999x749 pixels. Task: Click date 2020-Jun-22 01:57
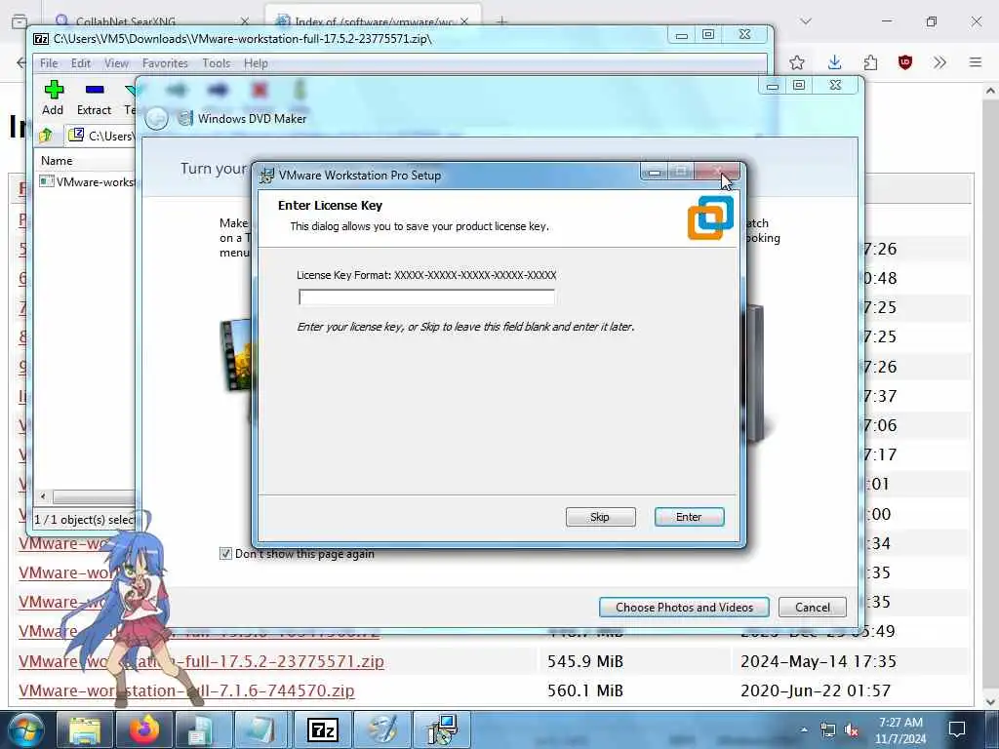(816, 690)
